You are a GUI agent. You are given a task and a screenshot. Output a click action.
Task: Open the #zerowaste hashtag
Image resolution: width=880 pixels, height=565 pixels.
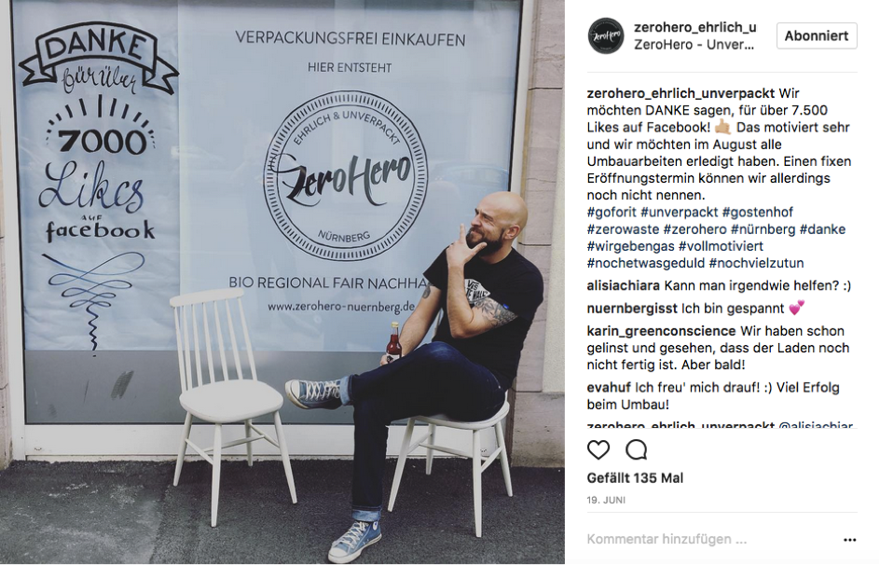coord(623,229)
